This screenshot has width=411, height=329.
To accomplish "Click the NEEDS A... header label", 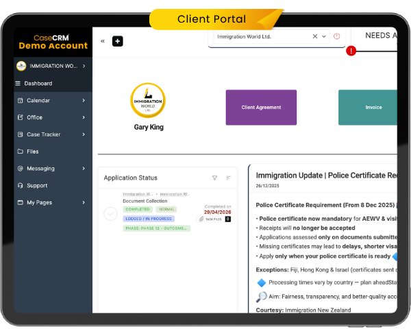I will click(381, 36).
